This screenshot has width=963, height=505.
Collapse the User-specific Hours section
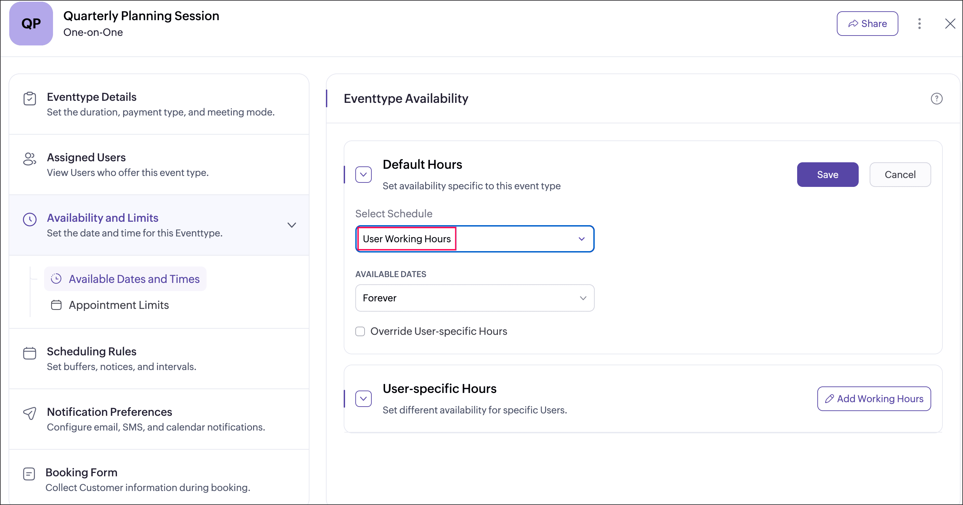[364, 398]
